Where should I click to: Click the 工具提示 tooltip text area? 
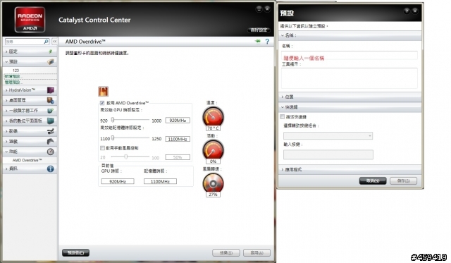pos(350,78)
